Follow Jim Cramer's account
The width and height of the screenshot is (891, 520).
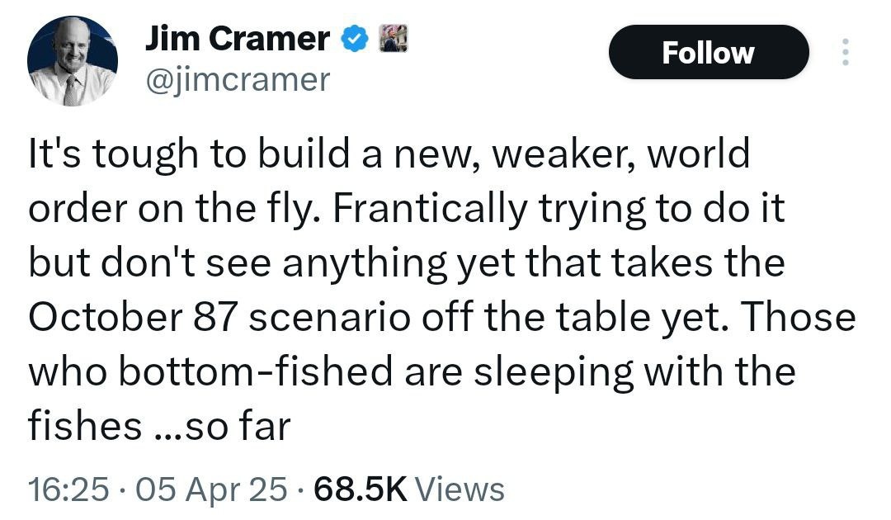tap(708, 53)
